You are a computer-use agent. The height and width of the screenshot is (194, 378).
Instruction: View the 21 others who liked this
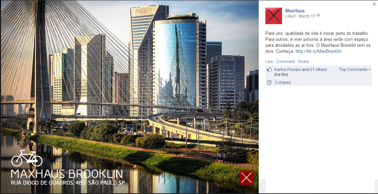coord(319,70)
